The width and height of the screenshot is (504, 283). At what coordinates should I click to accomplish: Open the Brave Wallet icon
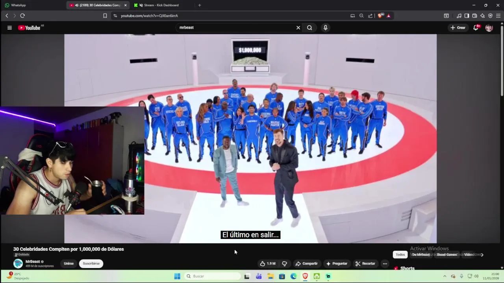[x=474, y=16]
